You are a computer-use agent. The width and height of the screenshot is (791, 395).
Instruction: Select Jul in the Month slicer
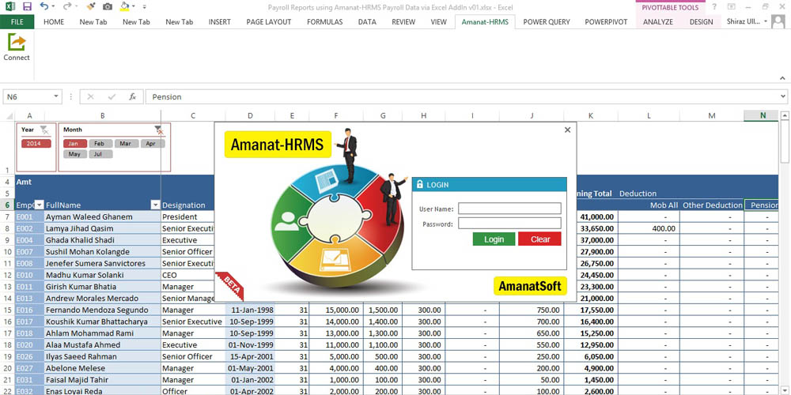point(100,154)
